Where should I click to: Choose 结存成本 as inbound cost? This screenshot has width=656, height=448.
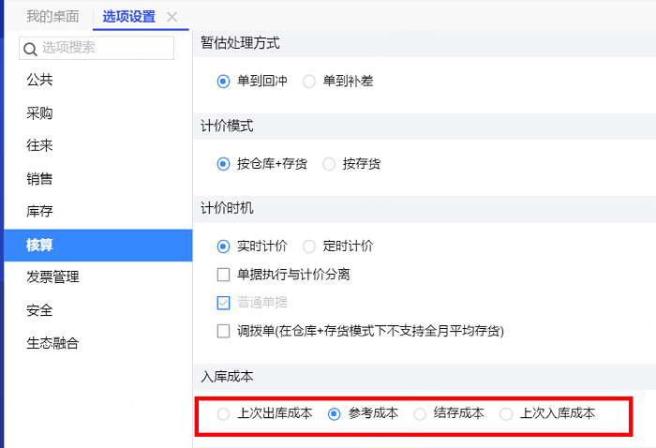pos(420,413)
